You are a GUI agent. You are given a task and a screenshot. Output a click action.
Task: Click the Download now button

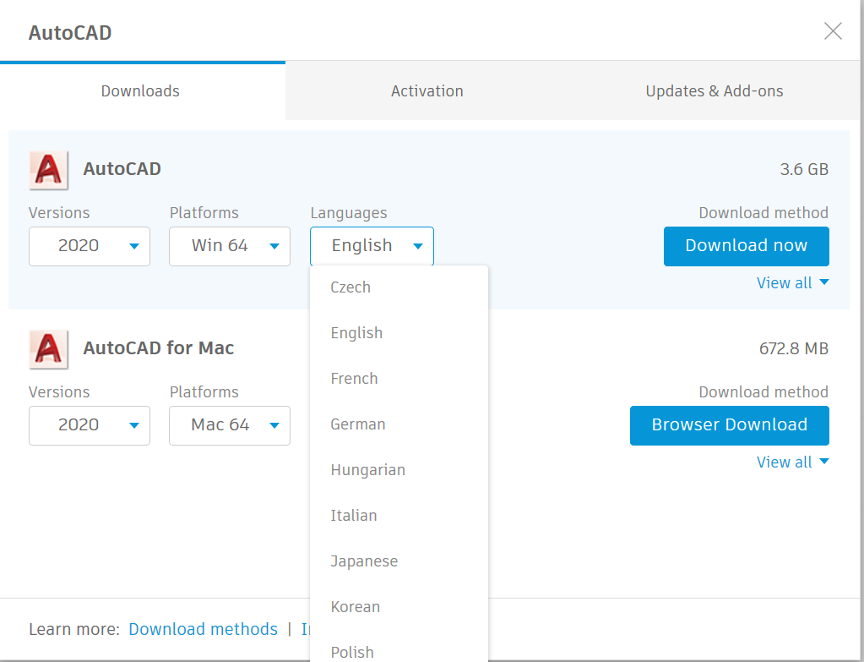[746, 246]
